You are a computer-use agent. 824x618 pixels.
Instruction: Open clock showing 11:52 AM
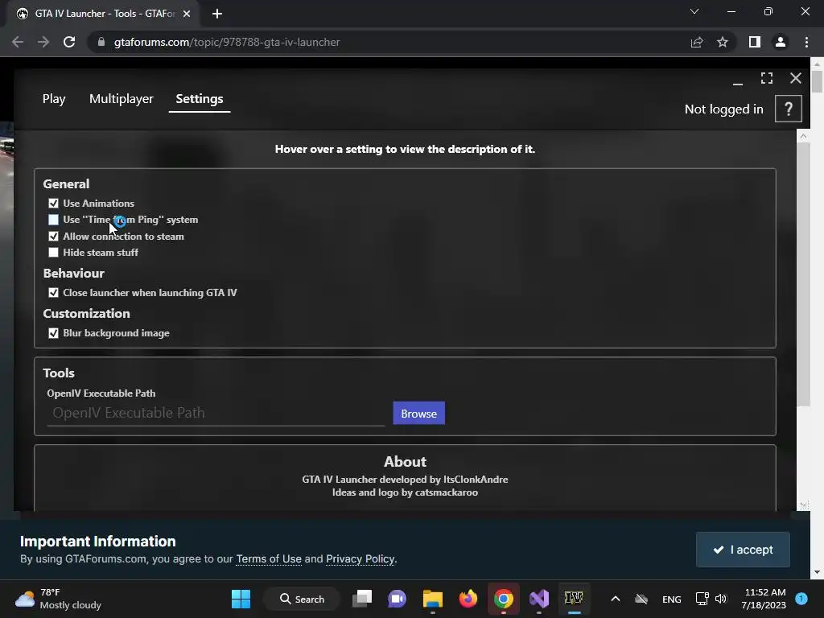tap(764, 599)
